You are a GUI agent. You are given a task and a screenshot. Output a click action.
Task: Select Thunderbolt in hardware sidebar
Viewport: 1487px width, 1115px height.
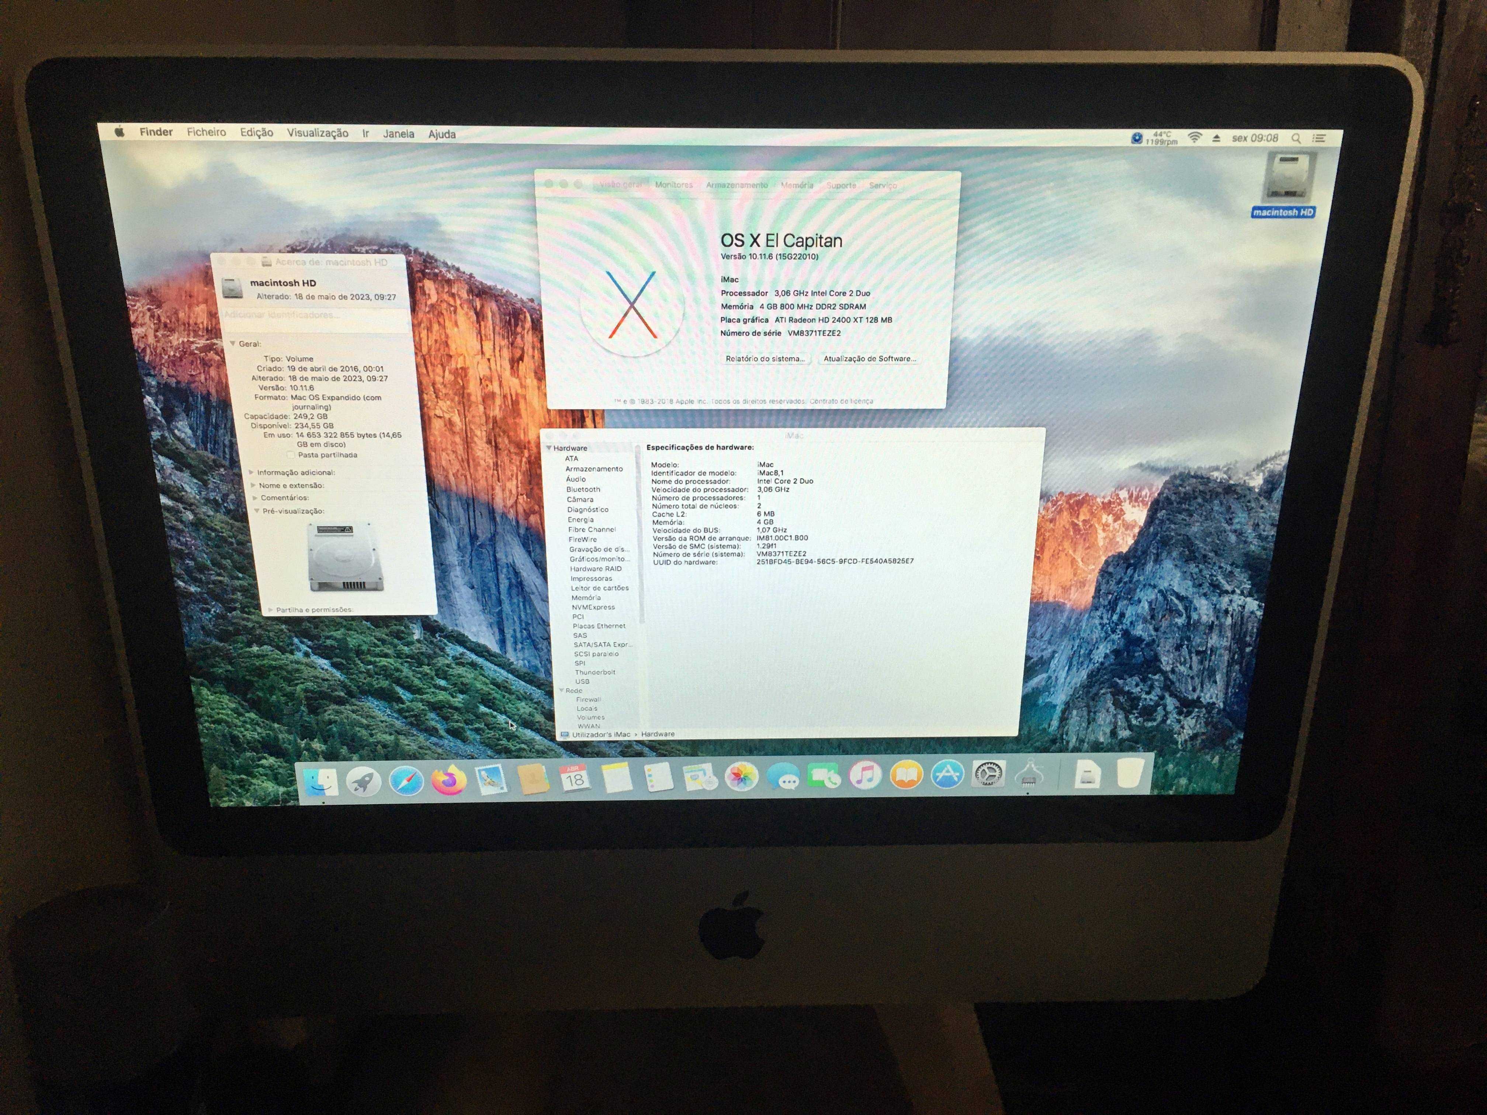pos(595,672)
